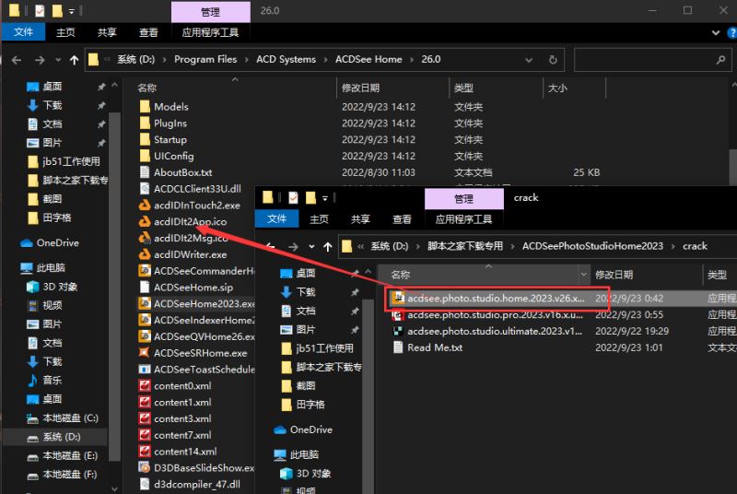Select D3DBaseSlideShow.exe file

pos(197,468)
